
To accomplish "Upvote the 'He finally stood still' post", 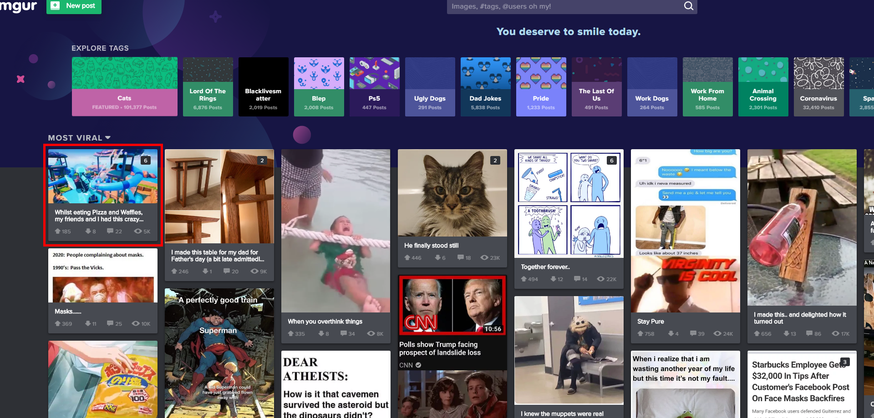I will click(x=407, y=257).
